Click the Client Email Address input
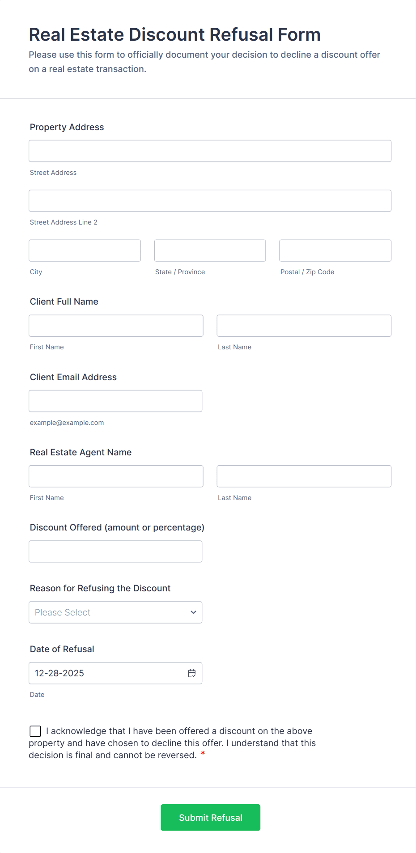 (x=115, y=401)
